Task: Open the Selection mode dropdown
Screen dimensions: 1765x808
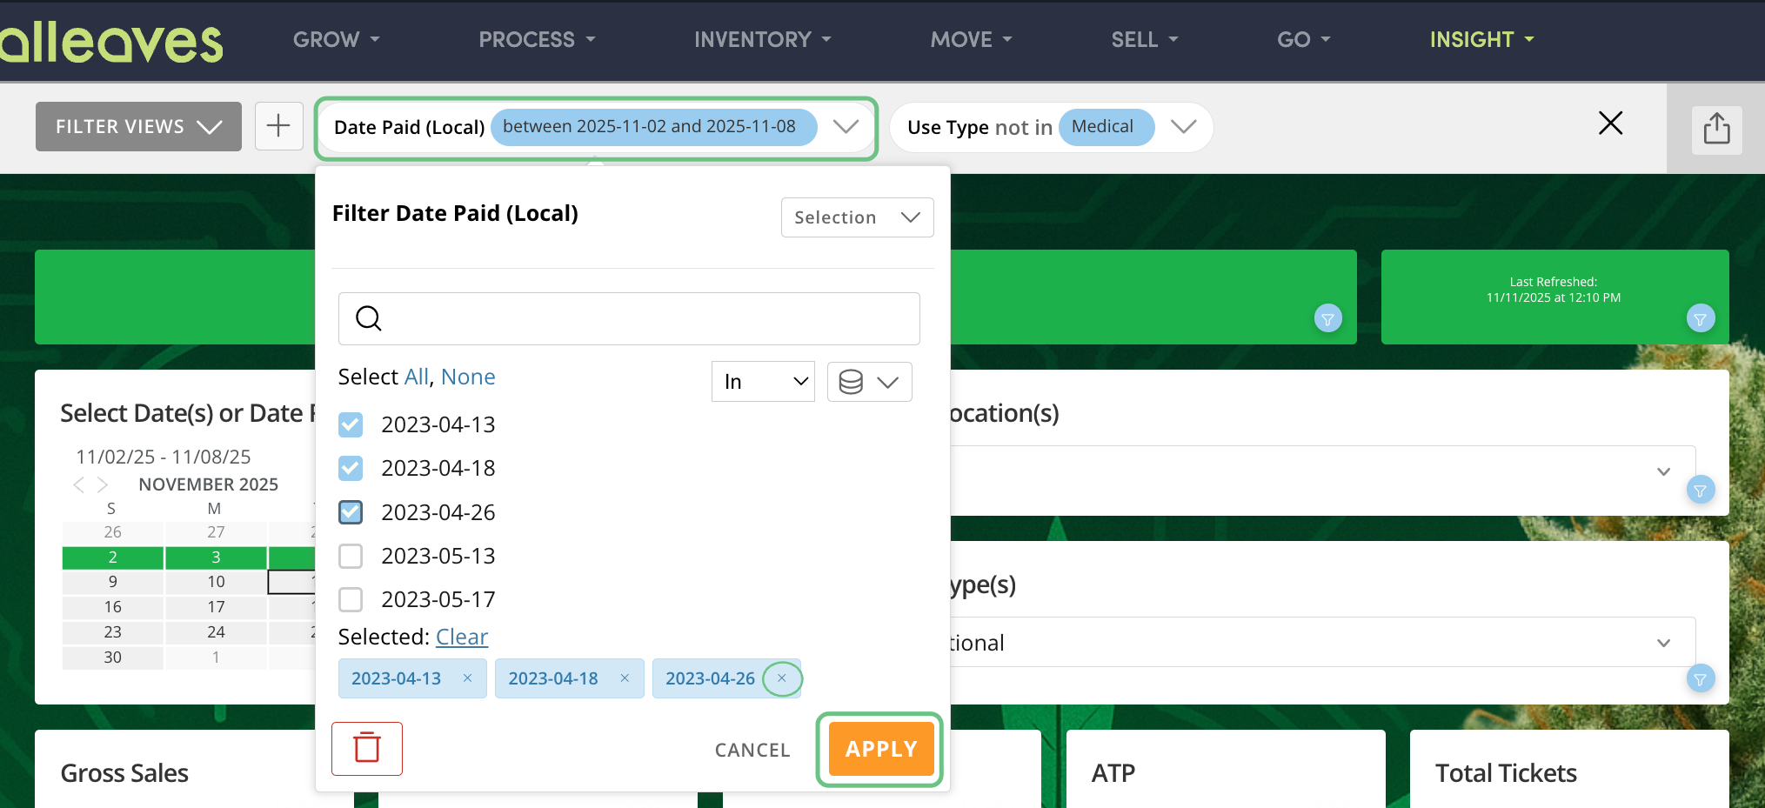Action: [857, 217]
